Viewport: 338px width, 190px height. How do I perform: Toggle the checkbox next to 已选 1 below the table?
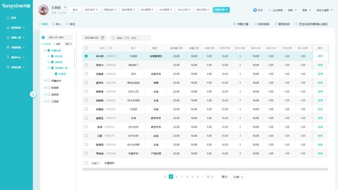(x=86, y=163)
